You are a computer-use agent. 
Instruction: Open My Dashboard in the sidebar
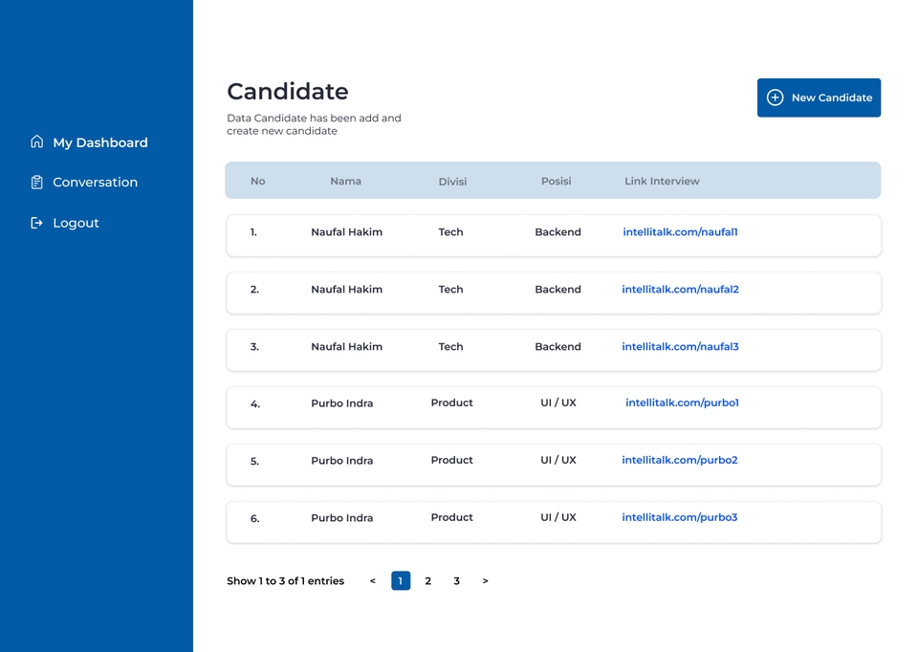(x=100, y=142)
